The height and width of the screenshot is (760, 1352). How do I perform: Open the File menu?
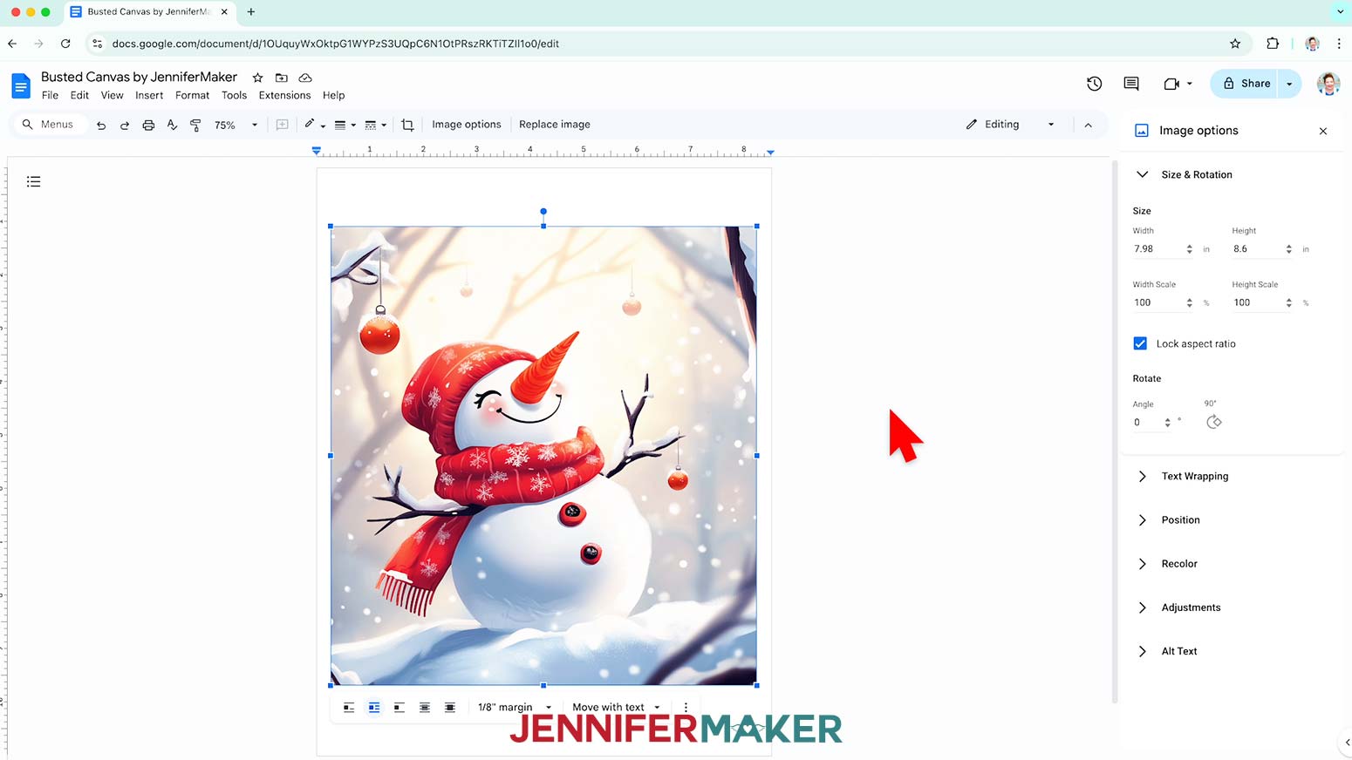51,95
